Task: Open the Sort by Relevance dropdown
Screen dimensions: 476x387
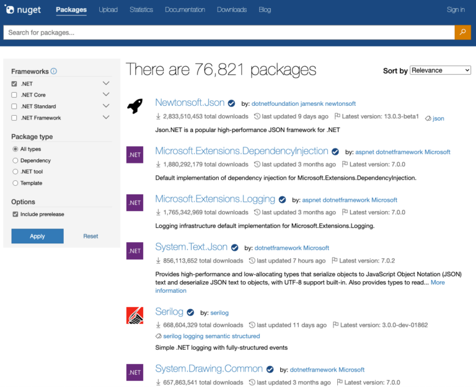Action: 440,71
